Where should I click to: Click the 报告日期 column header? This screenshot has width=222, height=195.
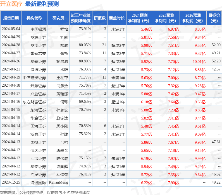(x=11, y=18)
